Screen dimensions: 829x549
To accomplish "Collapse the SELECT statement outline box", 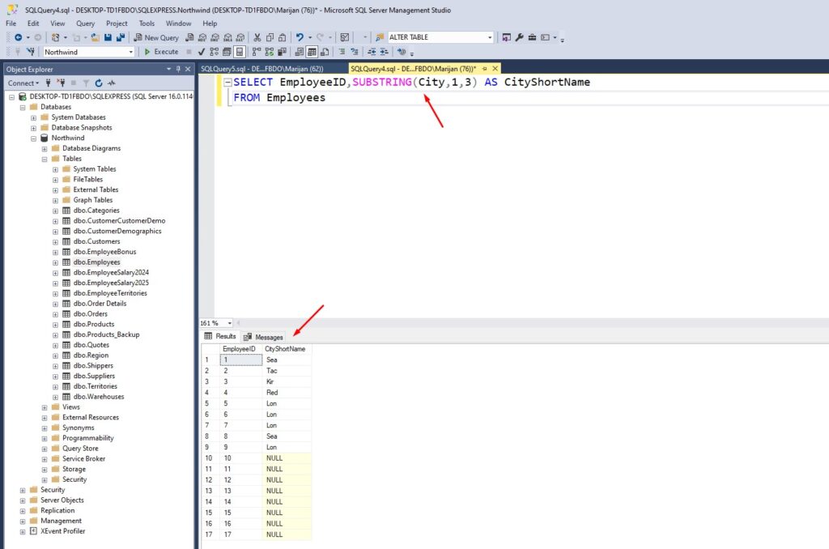I will click(x=227, y=83).
